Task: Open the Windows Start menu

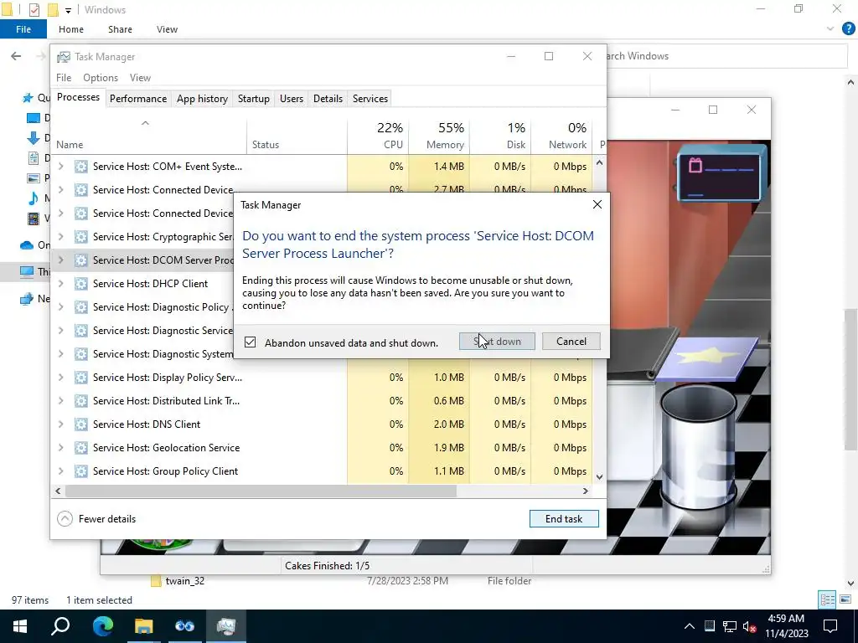Action: tap(20, 626)
